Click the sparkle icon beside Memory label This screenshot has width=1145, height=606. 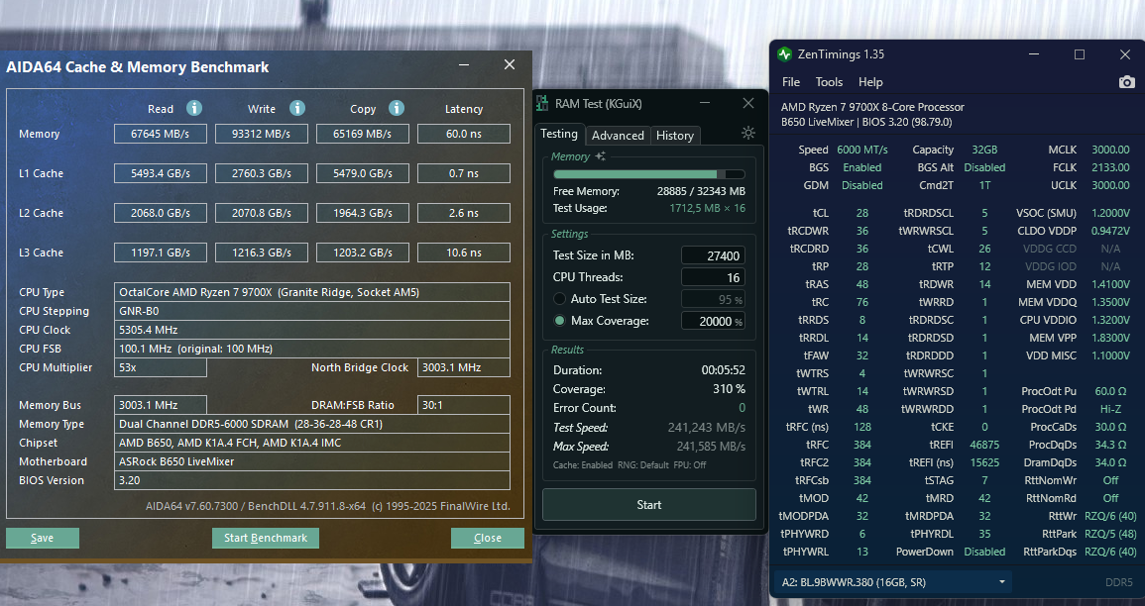coord(600,156)
